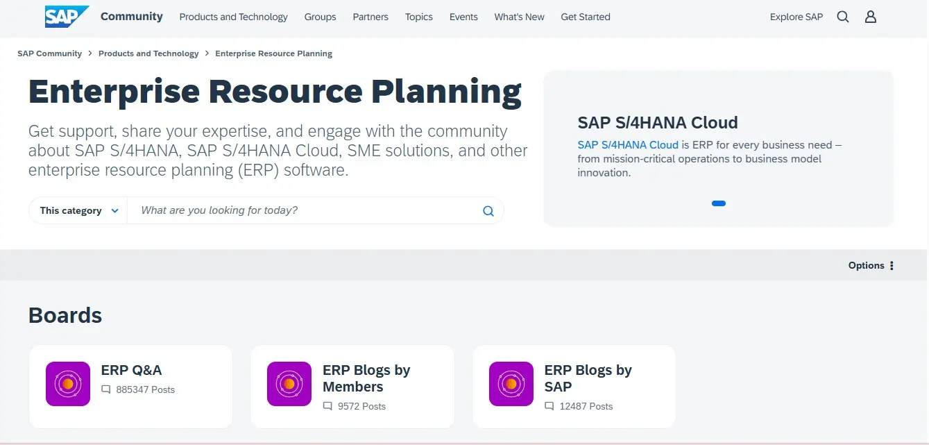Click the Boards section heading

[65, 315]
